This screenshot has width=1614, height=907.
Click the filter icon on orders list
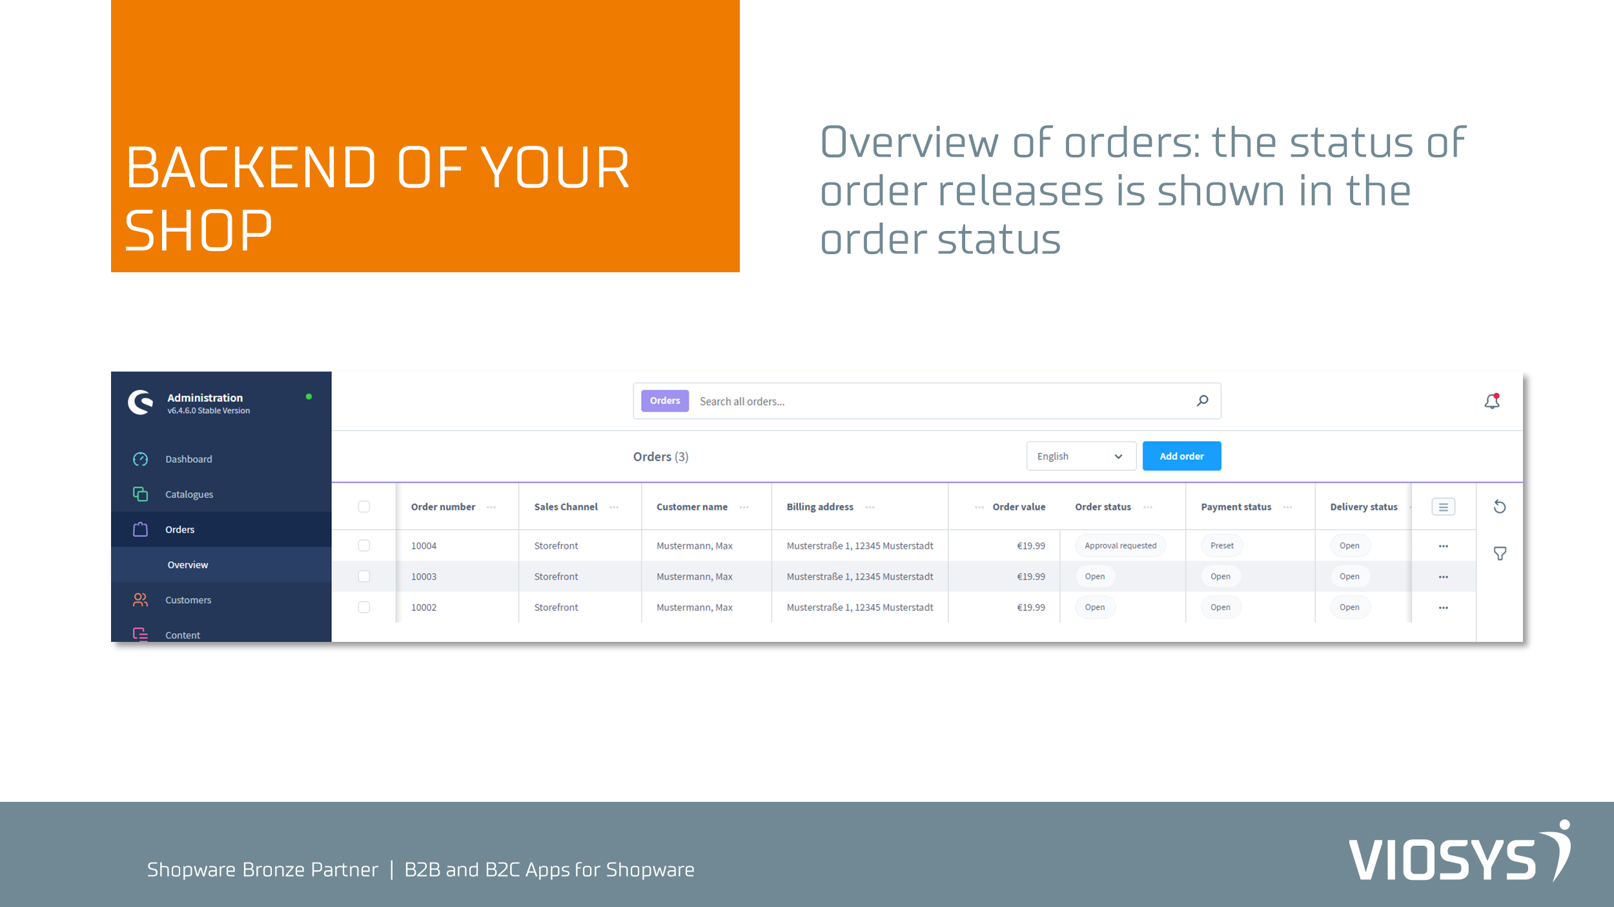pos(1500,553)
